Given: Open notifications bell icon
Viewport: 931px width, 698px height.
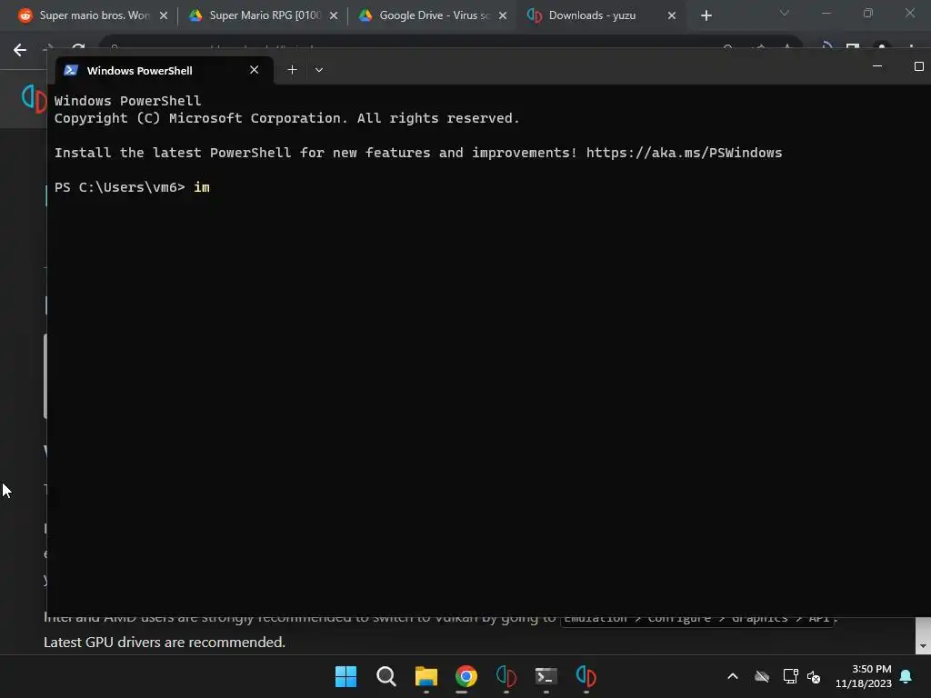Looking at the screenshot, I should coord(906,676).
